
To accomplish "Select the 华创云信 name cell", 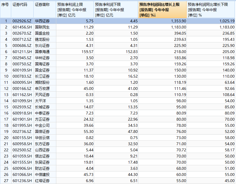I will click(45, 138).
